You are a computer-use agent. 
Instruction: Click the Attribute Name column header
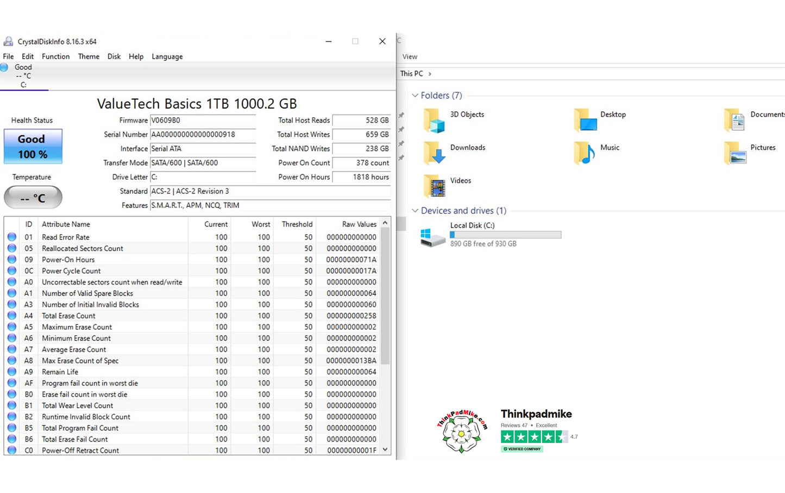(113, 224)
